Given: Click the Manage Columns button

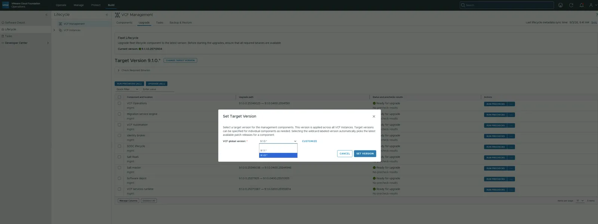Looking at the screenshot, I should 128,201.
